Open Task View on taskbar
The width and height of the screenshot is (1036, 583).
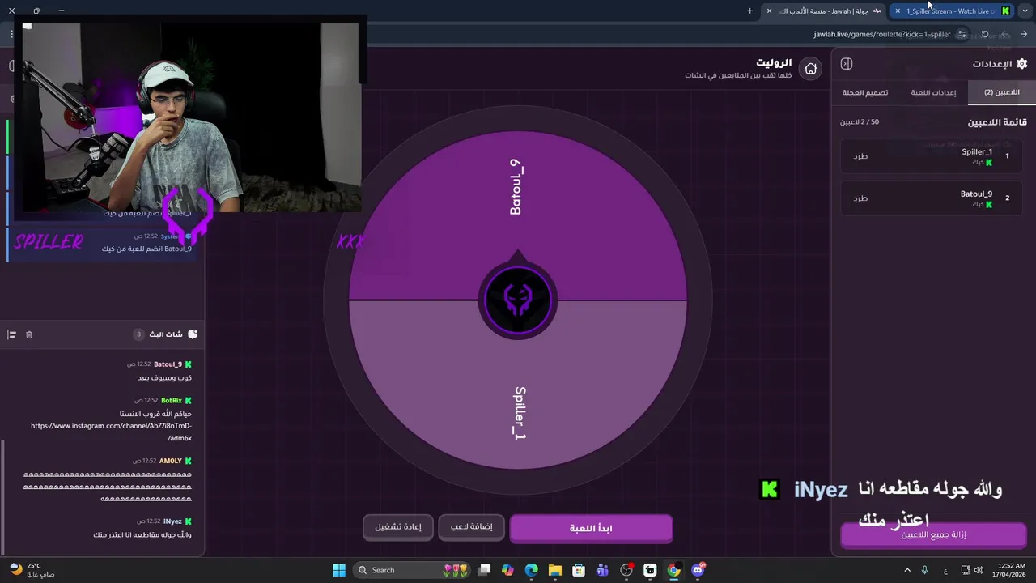click(x=484, y=570)
